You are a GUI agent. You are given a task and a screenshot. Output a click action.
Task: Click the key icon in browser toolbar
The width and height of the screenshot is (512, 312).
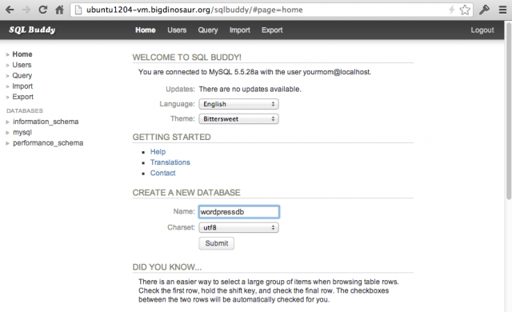pos(484,10)
